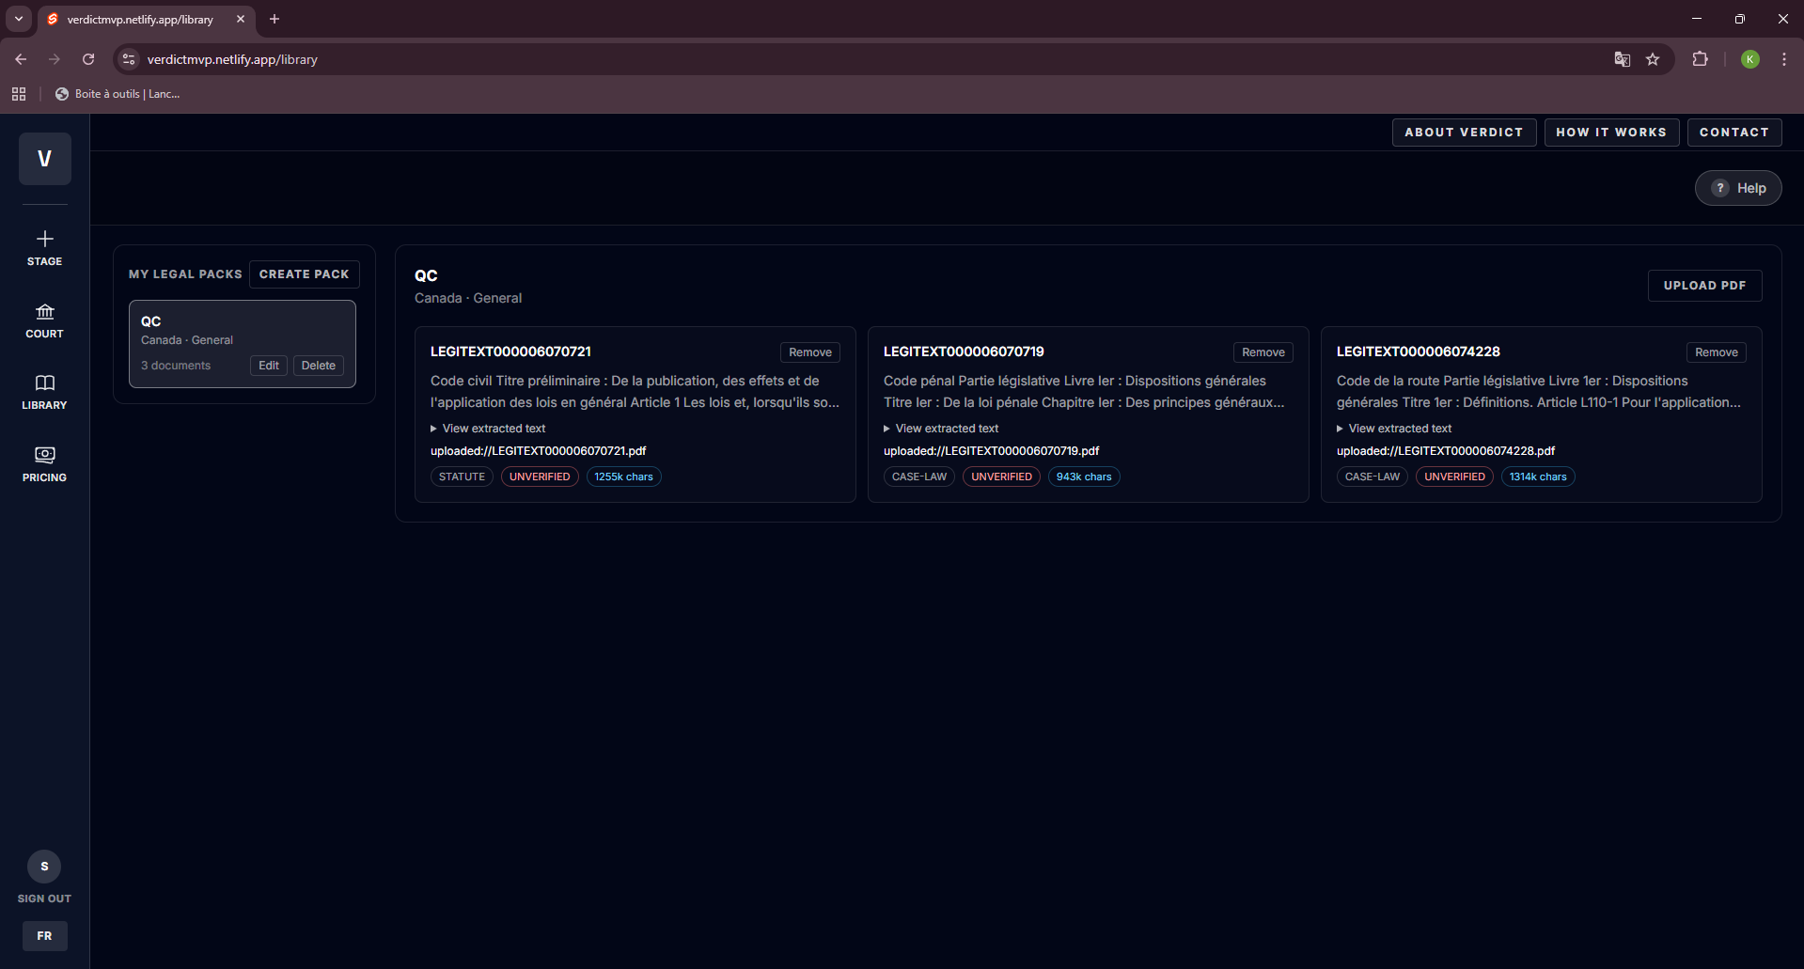Image resolution: width=1804 pixels, height=969 pixels.
Task: Open About Verdict page
Action: coord(1464,133)
